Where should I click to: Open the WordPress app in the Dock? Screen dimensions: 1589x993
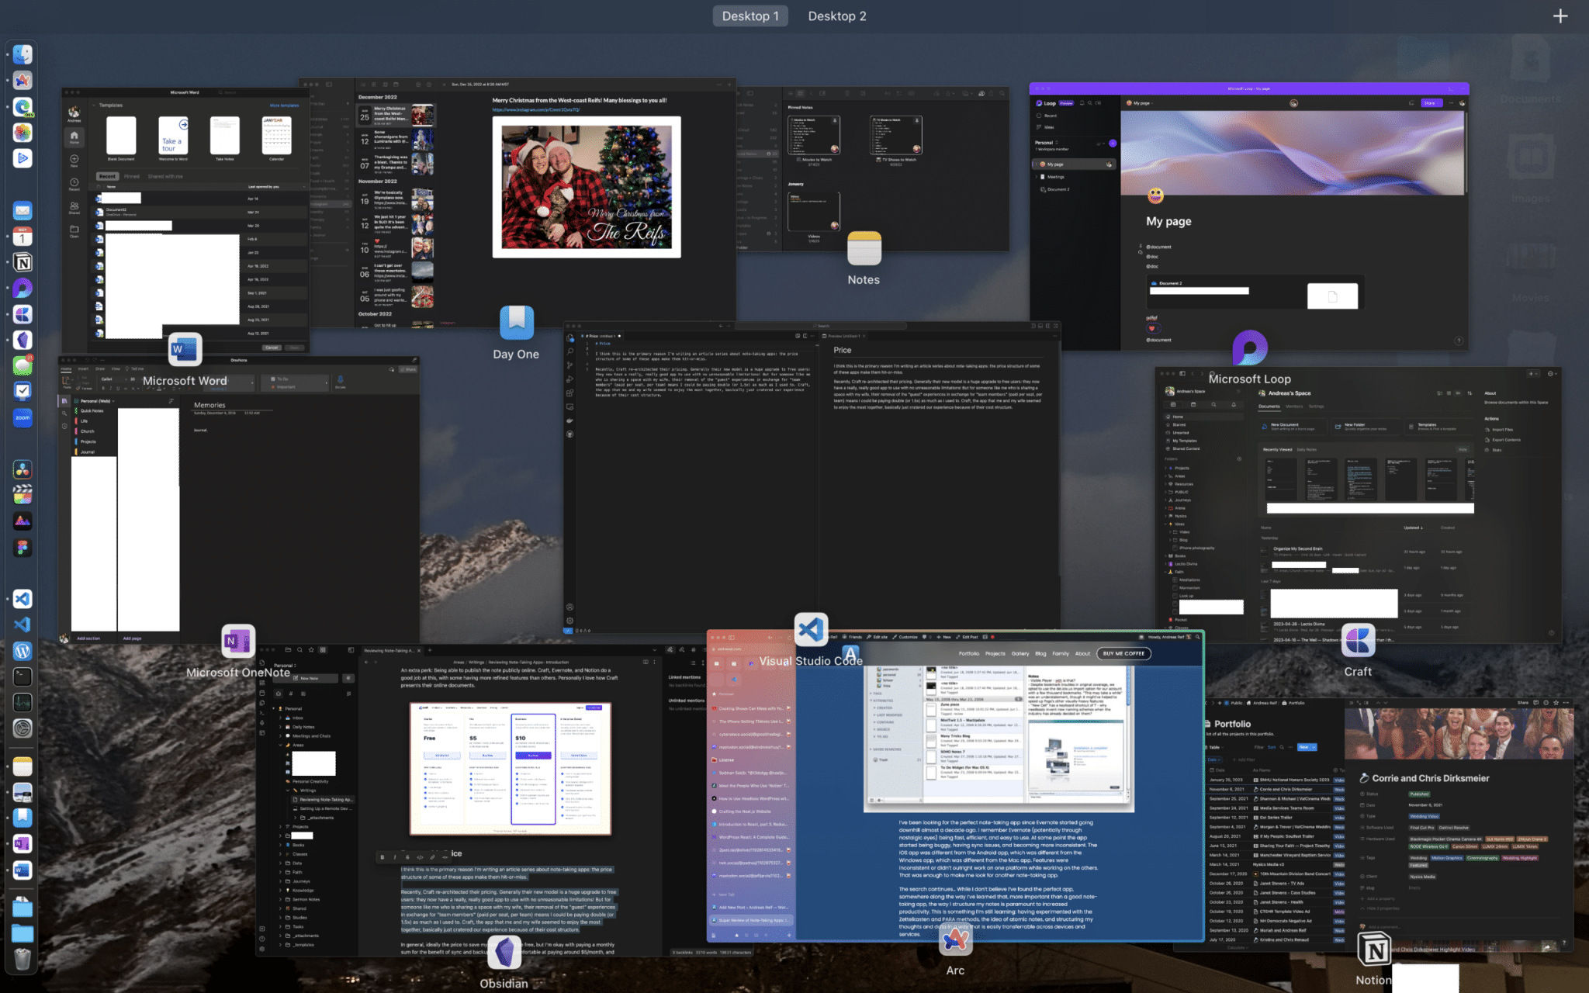(23, 651)
